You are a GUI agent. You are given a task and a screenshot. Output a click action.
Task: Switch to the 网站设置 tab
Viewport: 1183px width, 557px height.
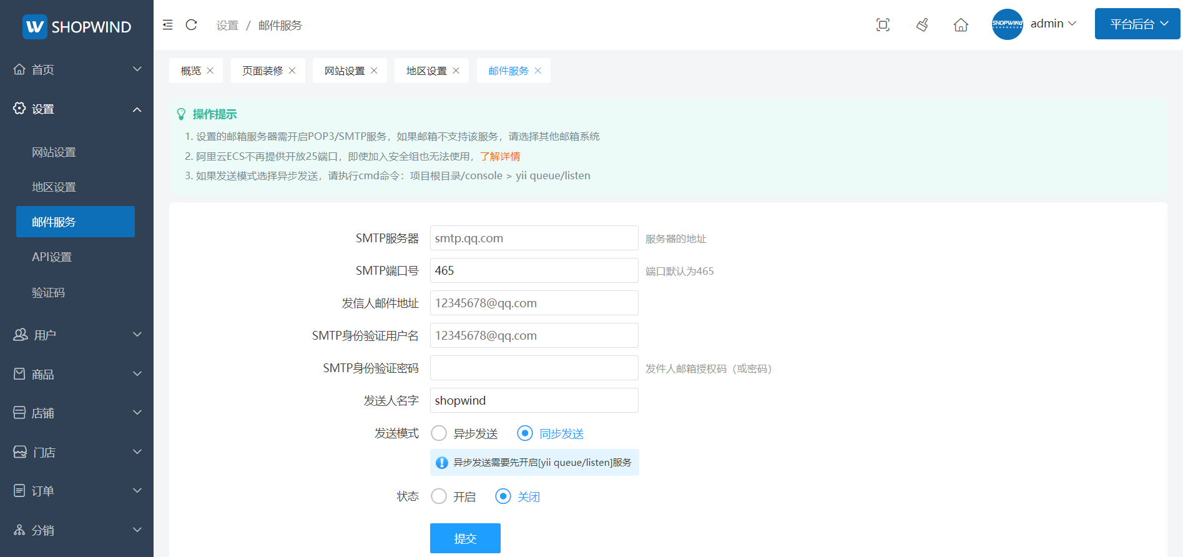click(345, 71)
